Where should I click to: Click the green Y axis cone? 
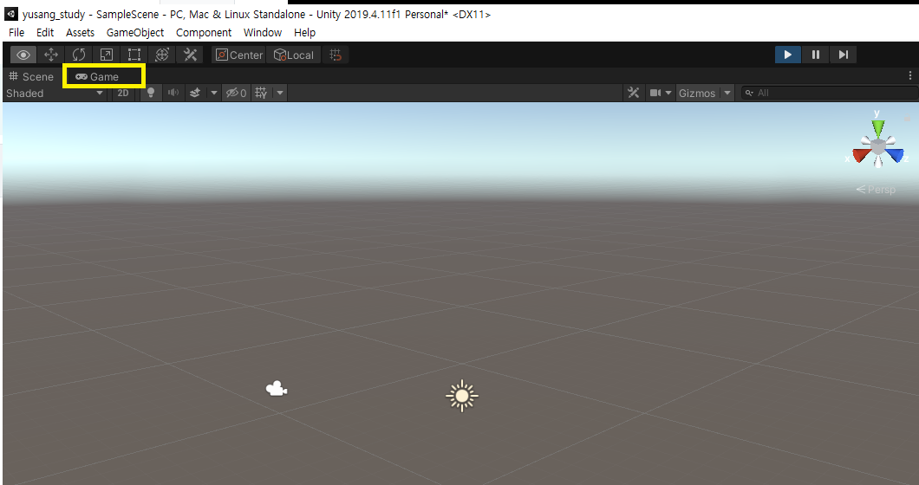click(877, 127)
